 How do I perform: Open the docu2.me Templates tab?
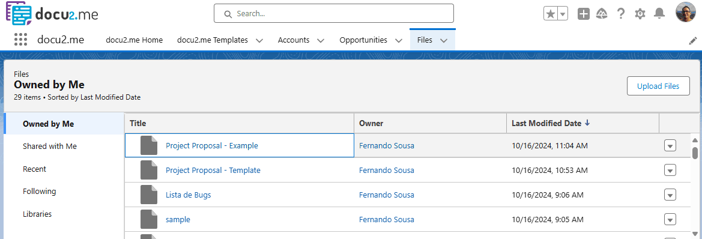(212, 40)
